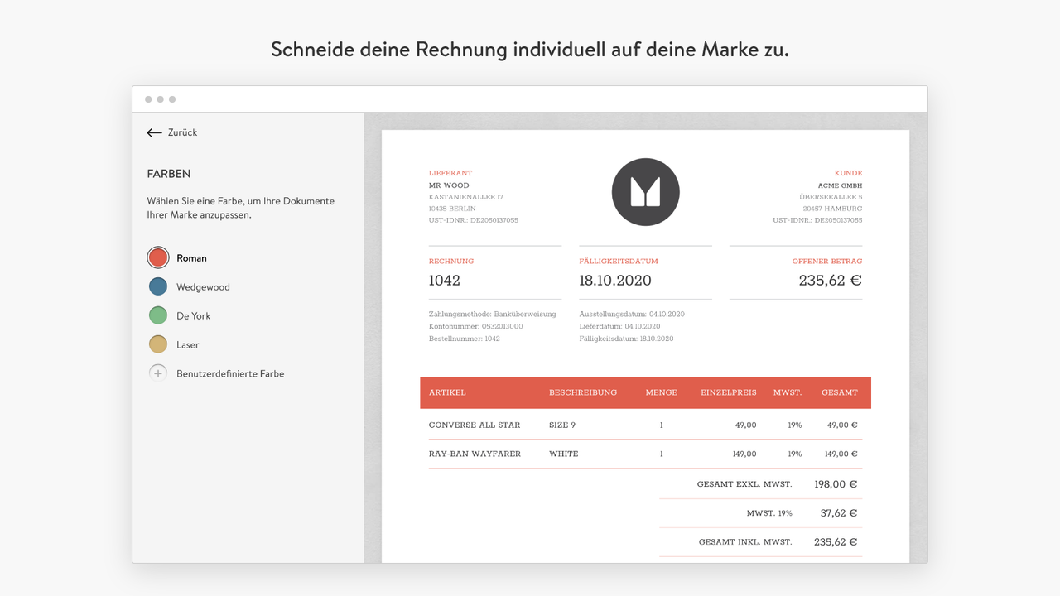Click GESAMT EXKL. MWST. label
This screenshot has height=596, width=1060.
(744, 484)
